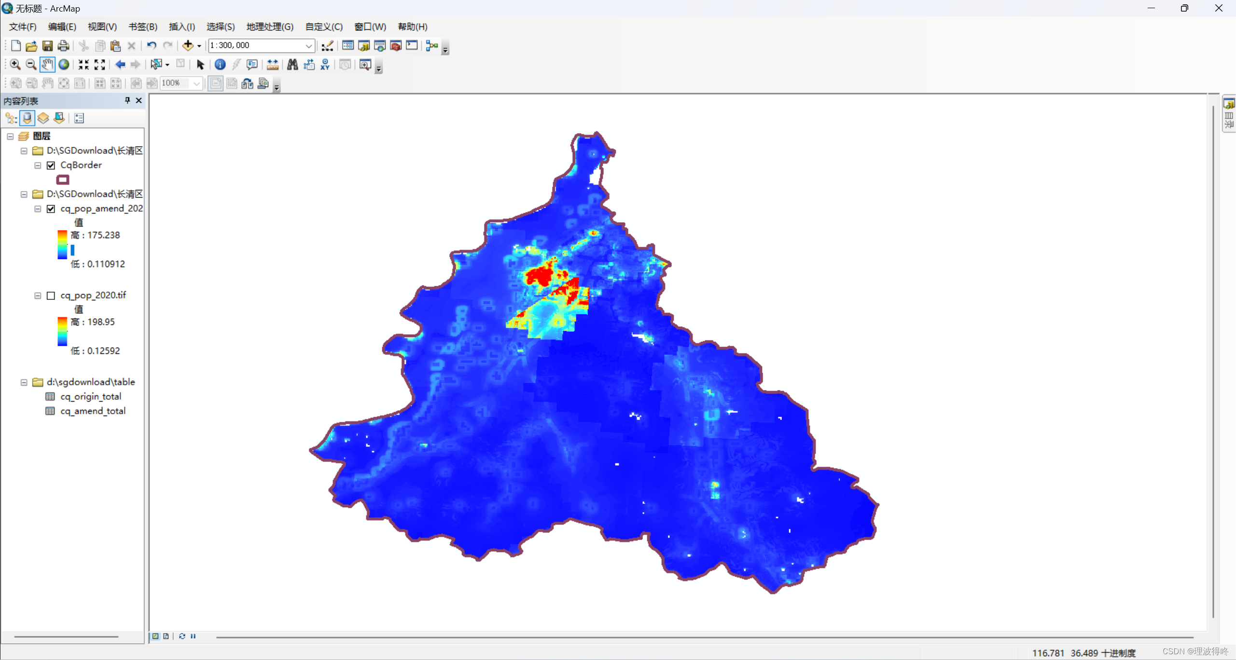Open the 地理处理(G) menu
Viewport: 1236px width, 660px height.
[x=269, y=27]
